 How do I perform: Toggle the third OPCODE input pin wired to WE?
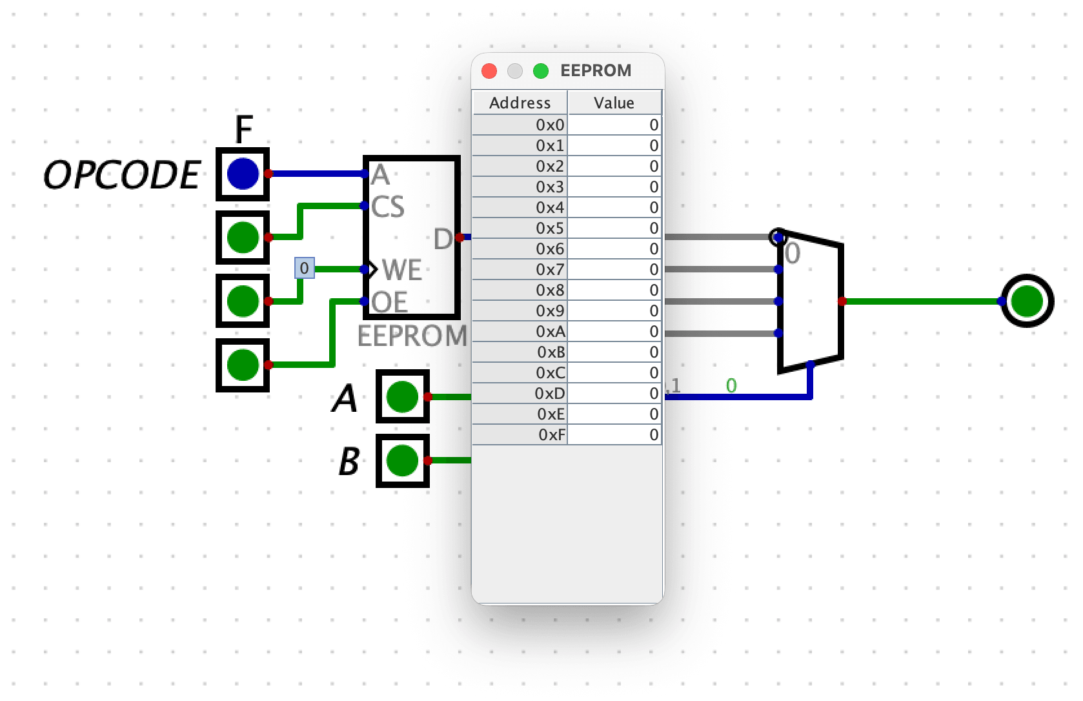(x=243, y=301)
